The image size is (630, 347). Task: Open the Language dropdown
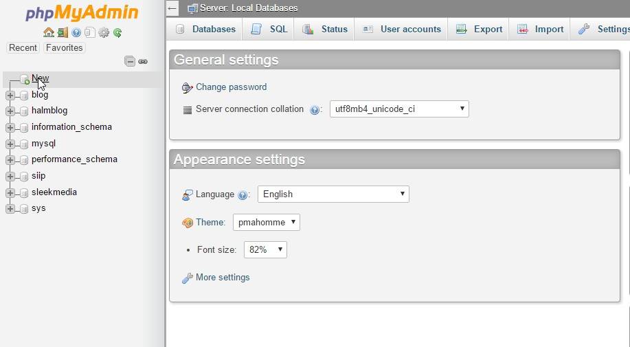click(x=333, y=194)
